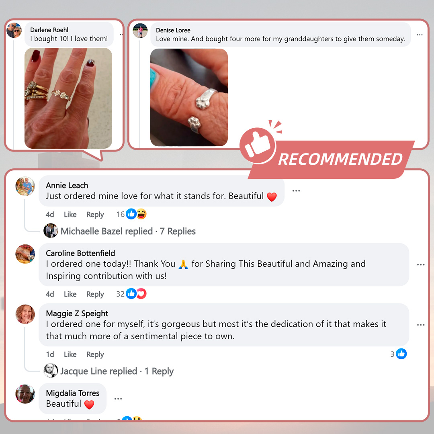Like Caroline Bottenfield's comment
The image size is (434, 434).
70,294
